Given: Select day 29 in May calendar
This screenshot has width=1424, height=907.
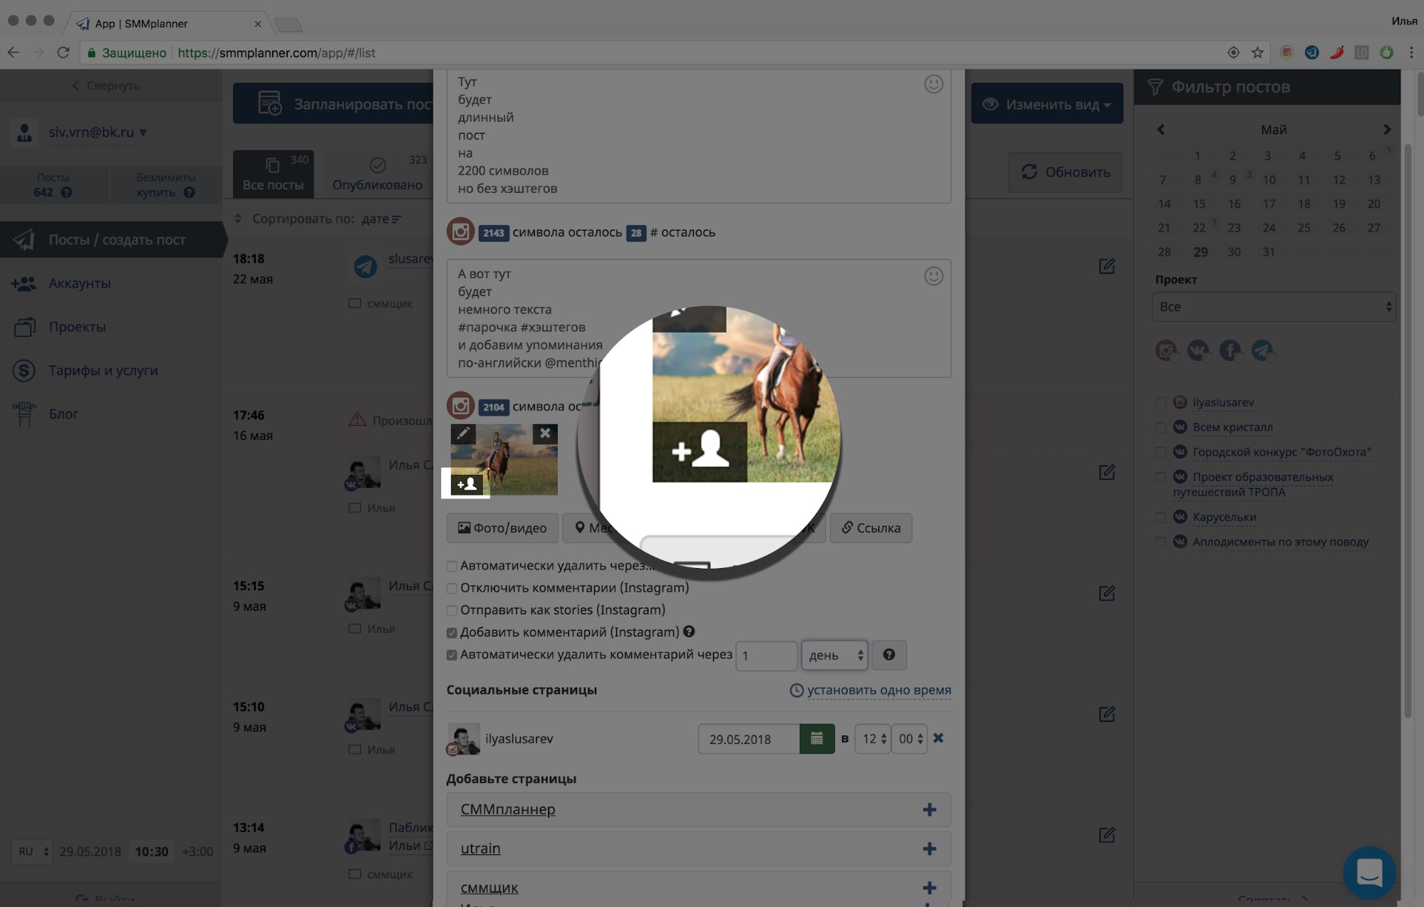Looking at the screenshot, I should [x=1200, y=252].
